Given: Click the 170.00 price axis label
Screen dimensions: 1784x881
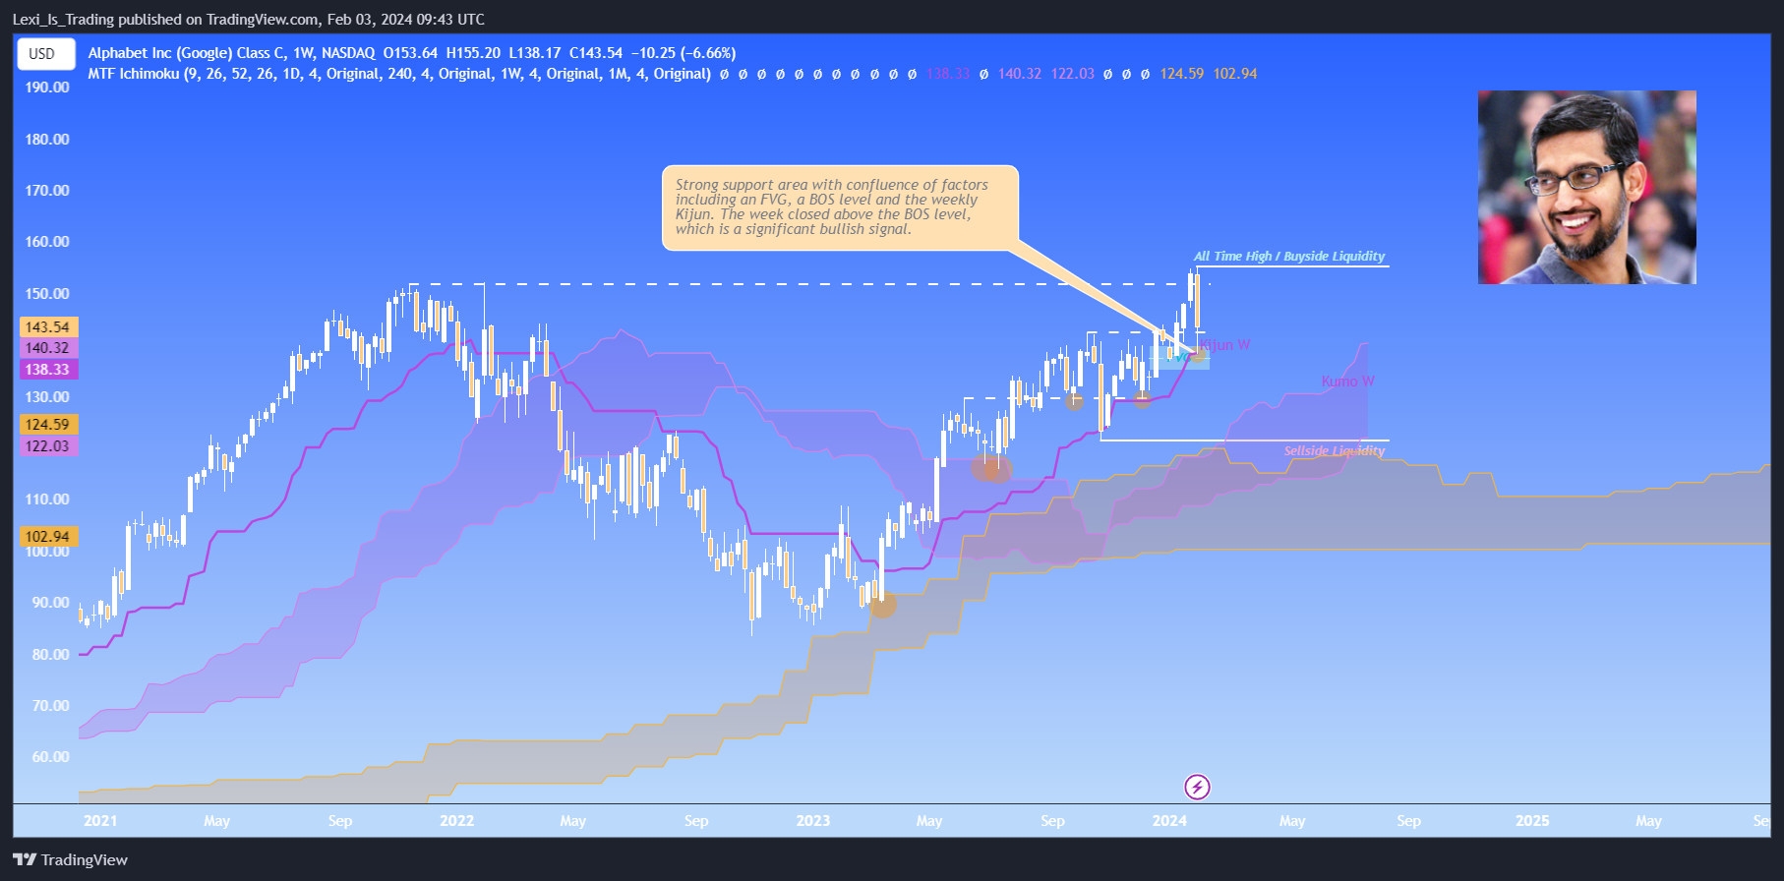Looking at the screenshot, I should coord(47,190).
